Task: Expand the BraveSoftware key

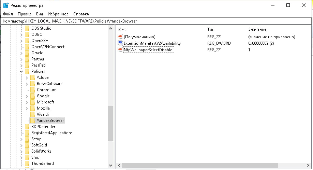Action: tap(27, 84)
